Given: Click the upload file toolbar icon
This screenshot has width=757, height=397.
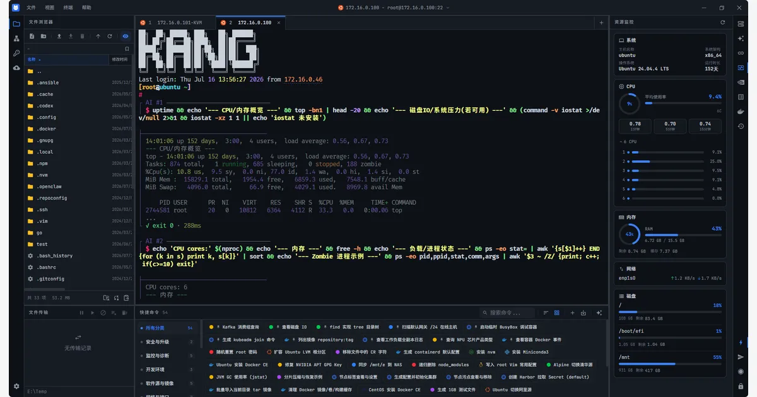Looking at the screenshot, I should pos(59,37).
